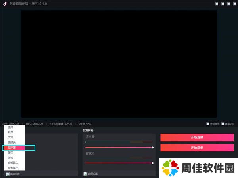Select 音频输入 menu option
The image size is (238, 178).
click(13, 163)
